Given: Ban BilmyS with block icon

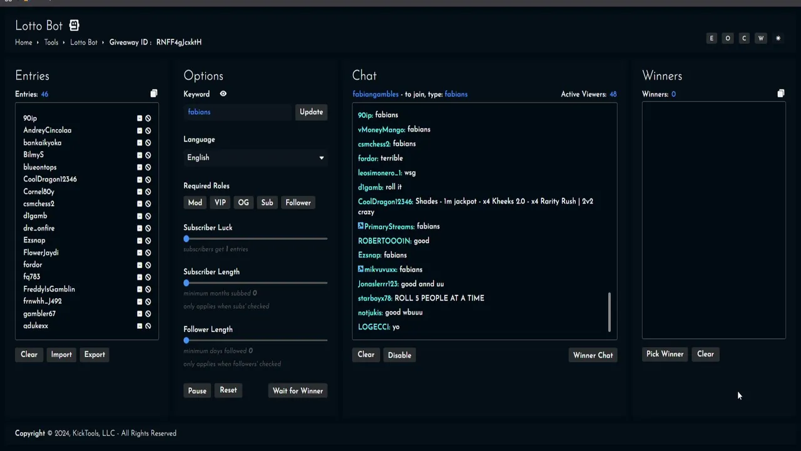Looking at the screenshot, I should pos(148,155).
